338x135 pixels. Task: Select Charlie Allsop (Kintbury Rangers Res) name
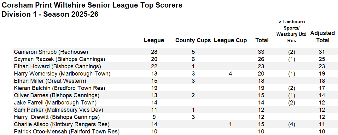pyautogui.click(x=62, y=124)
